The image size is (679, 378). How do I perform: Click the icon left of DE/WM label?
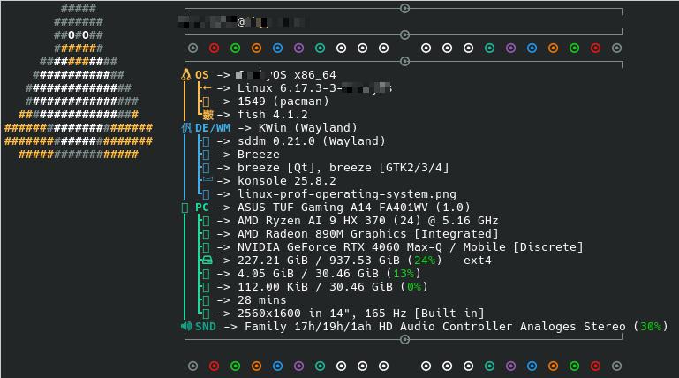click(185, 128)
